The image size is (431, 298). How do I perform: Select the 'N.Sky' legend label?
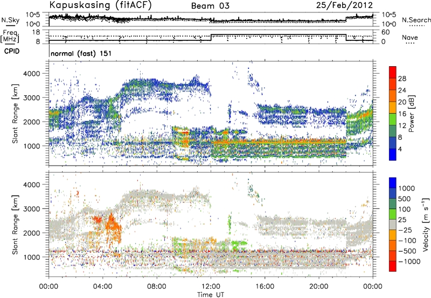click(x=10, y=20)
